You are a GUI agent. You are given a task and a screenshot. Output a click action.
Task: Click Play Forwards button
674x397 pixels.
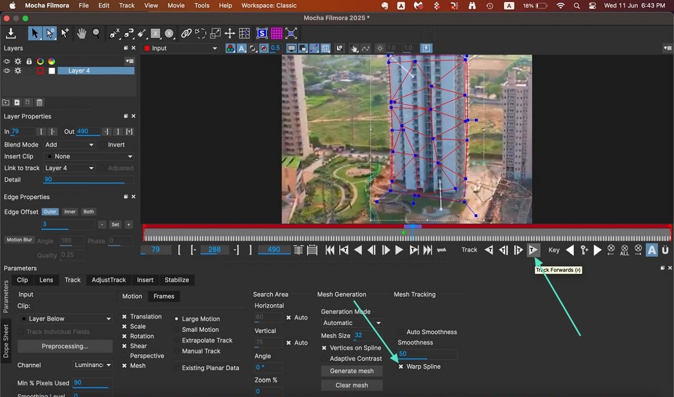coord(399,250)
